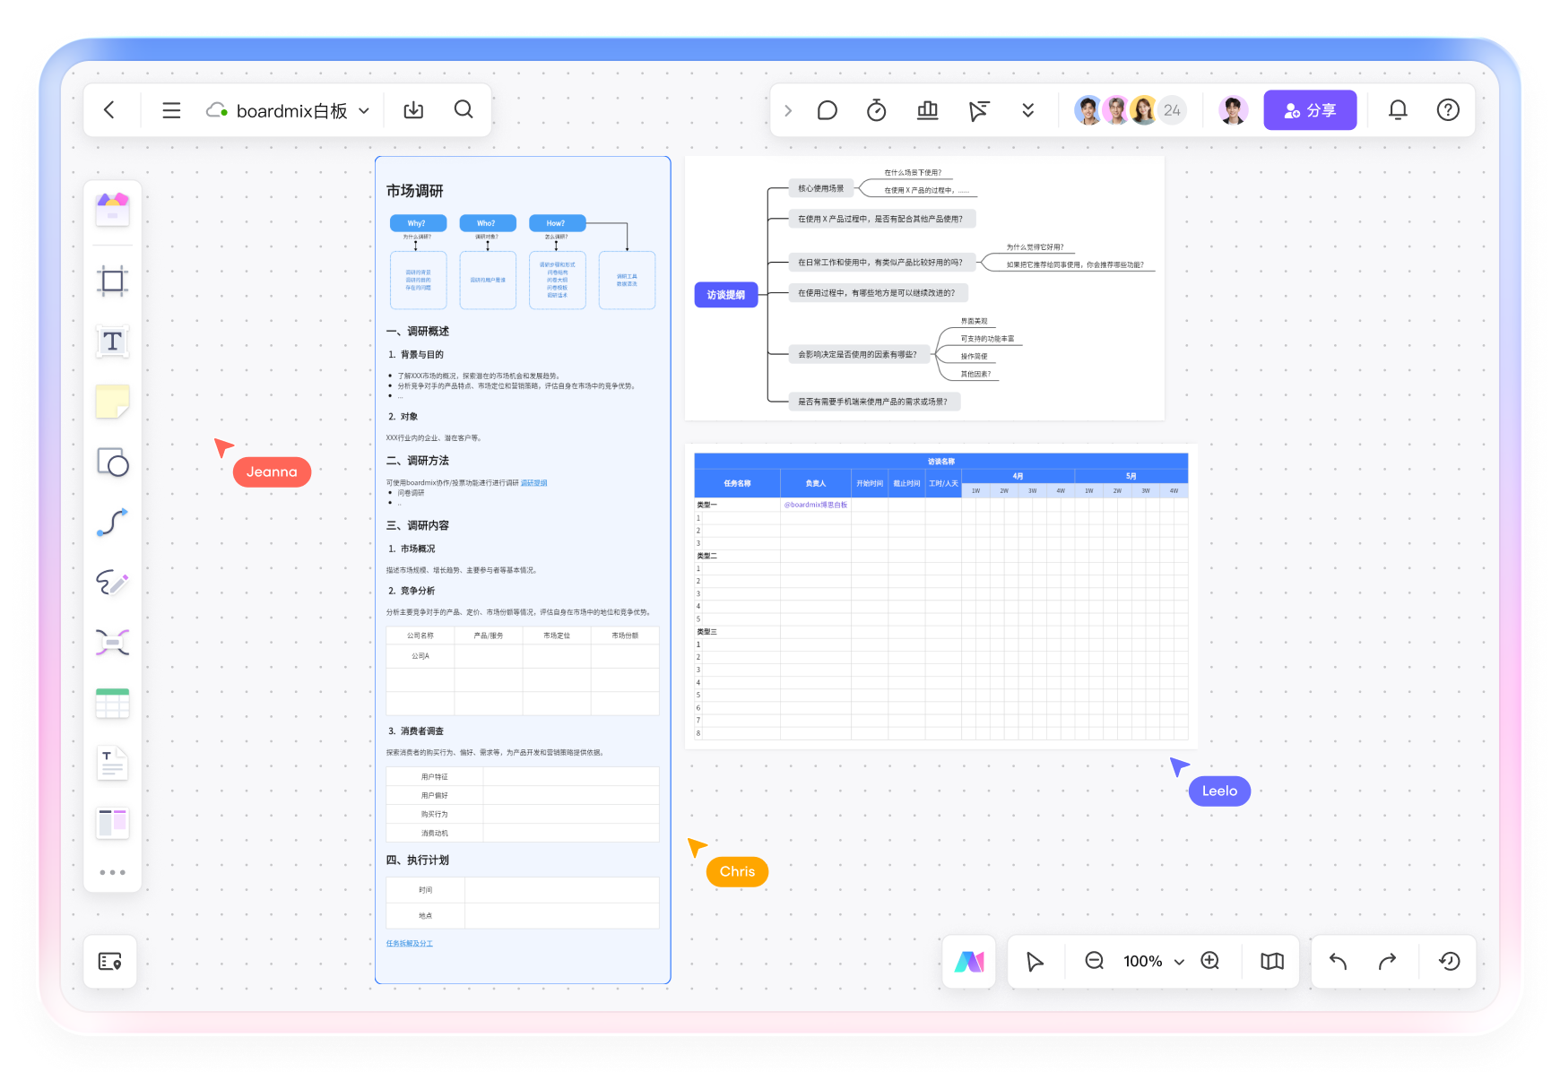Toggle the minimap view
1560x1072 pixels.
click(x=1271, y=961)
